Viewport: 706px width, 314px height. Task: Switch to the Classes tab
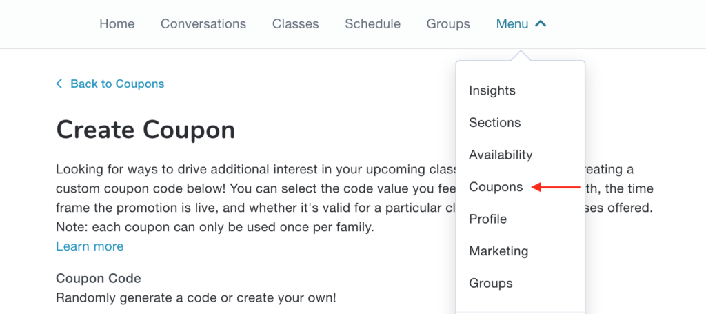click(x=296, y=24)
